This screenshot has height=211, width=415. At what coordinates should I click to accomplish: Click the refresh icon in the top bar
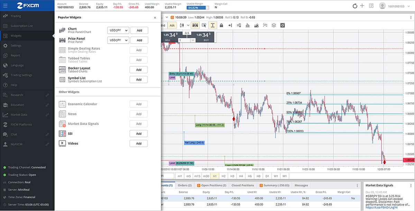point(355,6)
